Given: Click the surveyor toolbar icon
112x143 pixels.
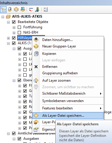Looking at the screenshot, I should (38, 9).
